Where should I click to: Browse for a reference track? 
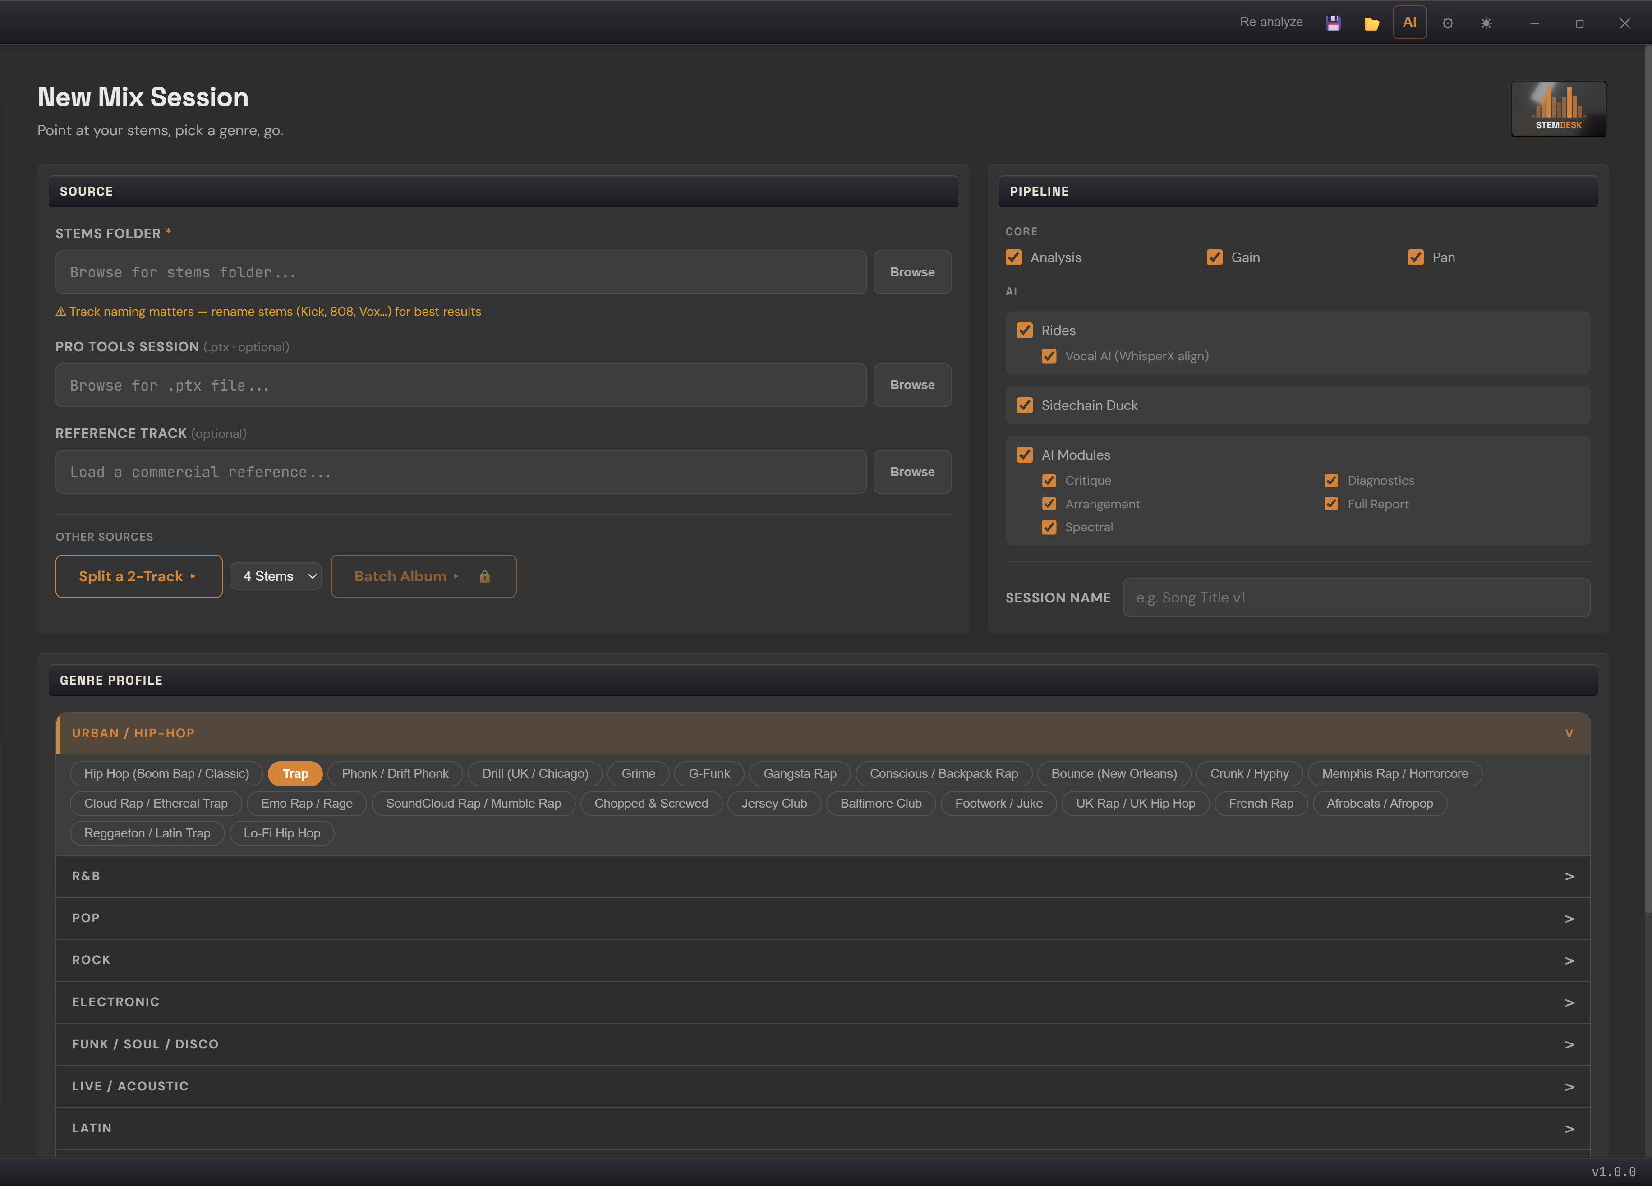(912, 472)
